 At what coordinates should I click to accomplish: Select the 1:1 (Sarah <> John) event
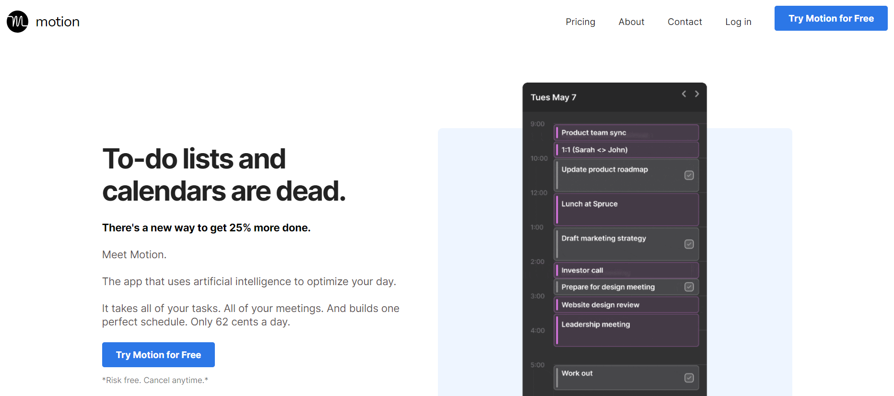626,150
